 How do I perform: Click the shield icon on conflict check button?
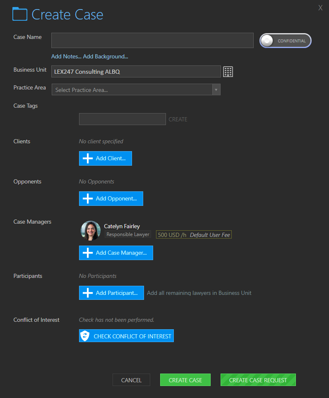(85, 335)
